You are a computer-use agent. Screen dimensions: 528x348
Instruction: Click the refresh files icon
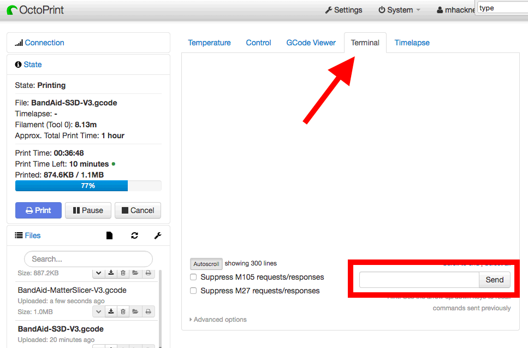tap(134, 235)
